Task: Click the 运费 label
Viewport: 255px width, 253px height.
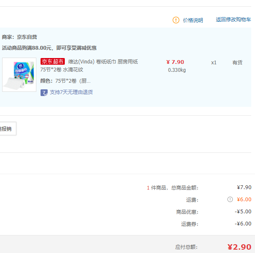Action: point(192,200)
